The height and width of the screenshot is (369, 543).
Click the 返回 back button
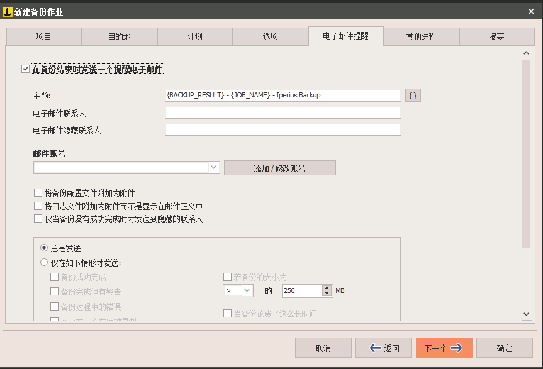[384, 348]
